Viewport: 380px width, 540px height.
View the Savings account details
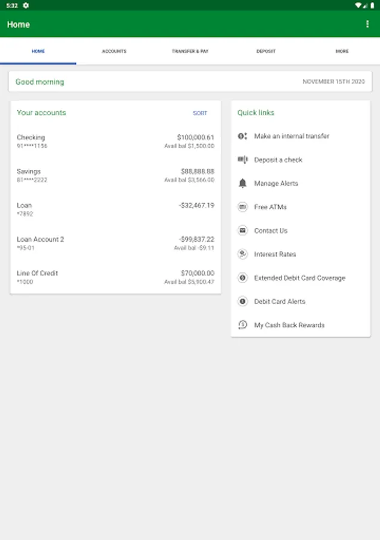pos(115,175)
